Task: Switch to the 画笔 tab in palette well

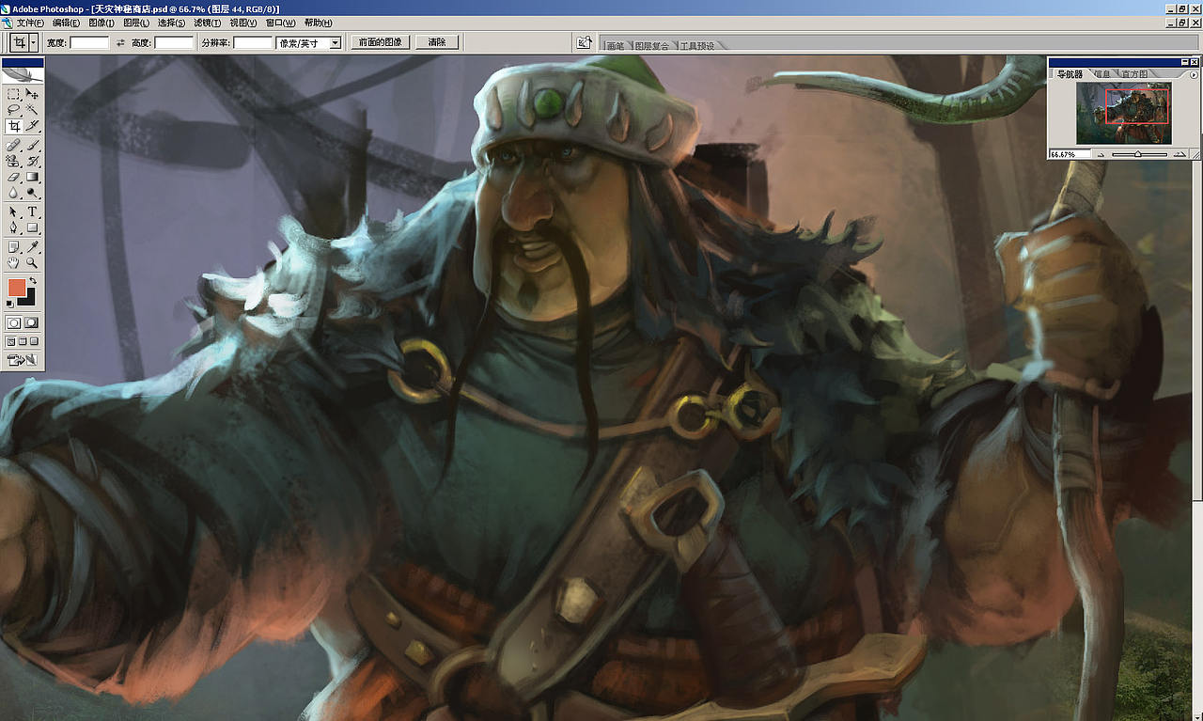Action: coord(616,45)
